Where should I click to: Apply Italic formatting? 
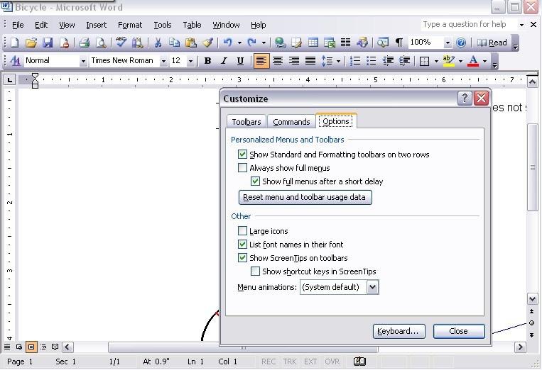224,61
